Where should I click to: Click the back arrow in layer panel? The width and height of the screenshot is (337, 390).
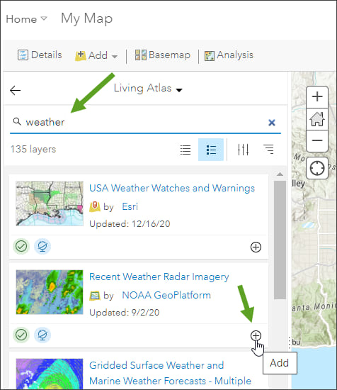coord(15,90)
